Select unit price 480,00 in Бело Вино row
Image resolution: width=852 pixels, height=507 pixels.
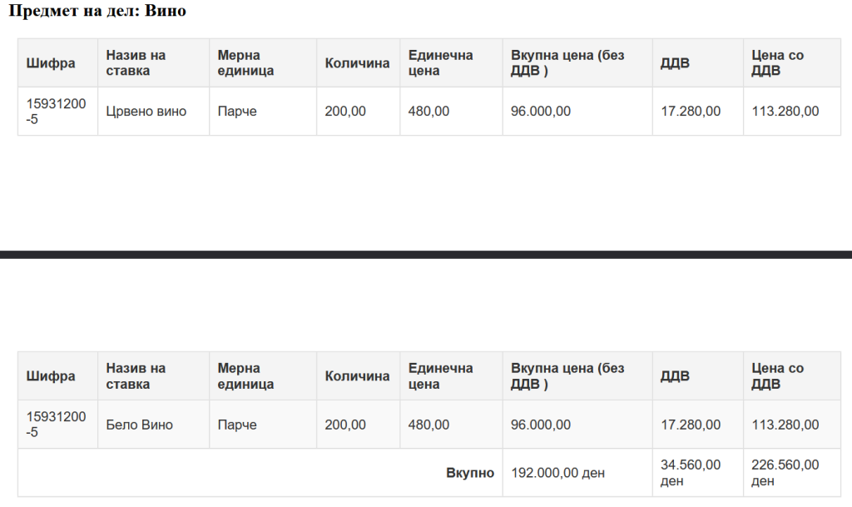[x=428, y=425]
